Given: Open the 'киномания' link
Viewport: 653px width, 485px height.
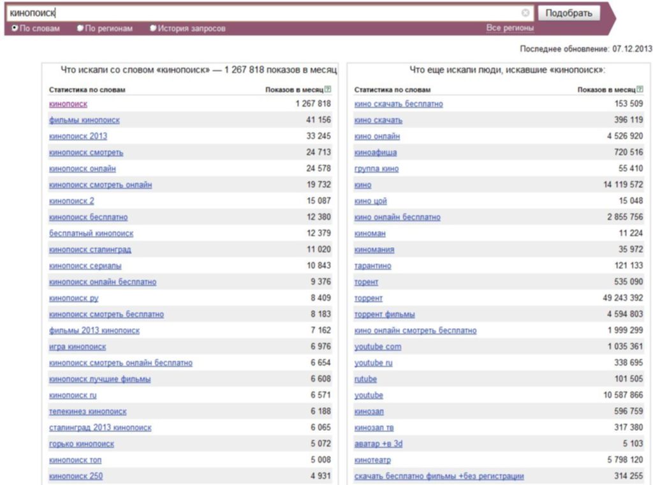Looking at the screenshot, I should 374,250.
